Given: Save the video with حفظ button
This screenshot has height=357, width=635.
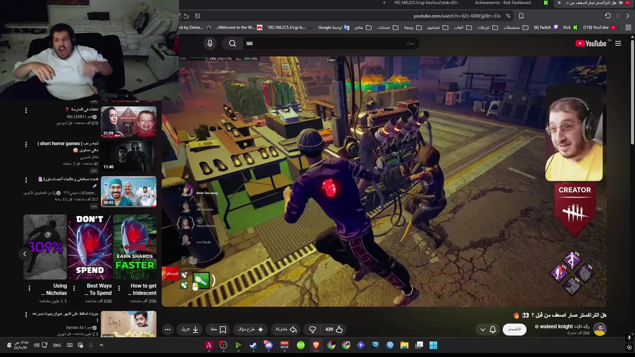Looking at the screenshot, I should [x=218, y=329].
